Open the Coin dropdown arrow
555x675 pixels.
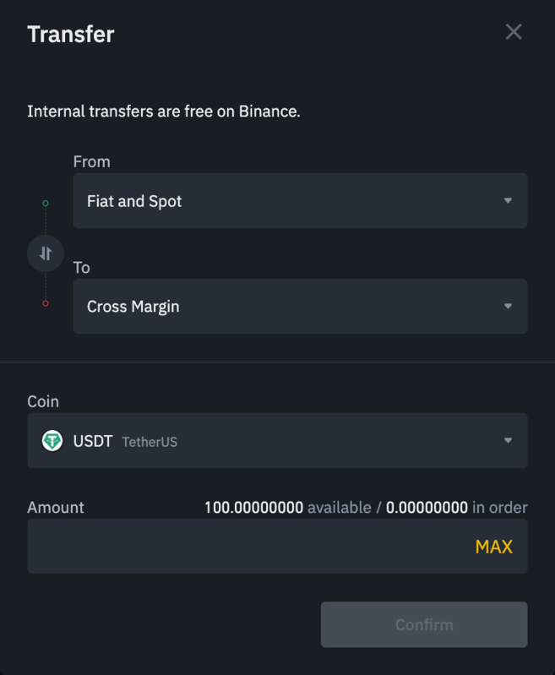coord(508,440)
